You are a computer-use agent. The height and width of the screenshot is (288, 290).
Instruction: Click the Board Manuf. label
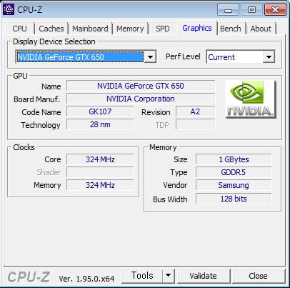point(37,99)
